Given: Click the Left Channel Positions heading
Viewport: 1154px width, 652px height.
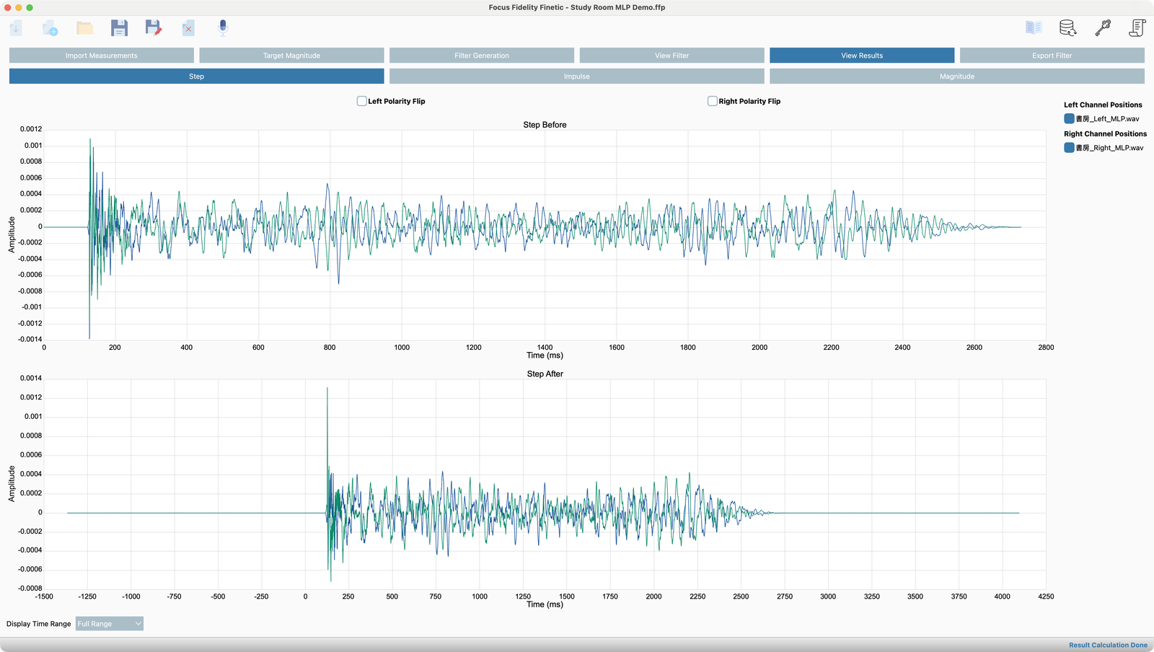Looking at the screenshot, I should click(x=1103, y=105).
